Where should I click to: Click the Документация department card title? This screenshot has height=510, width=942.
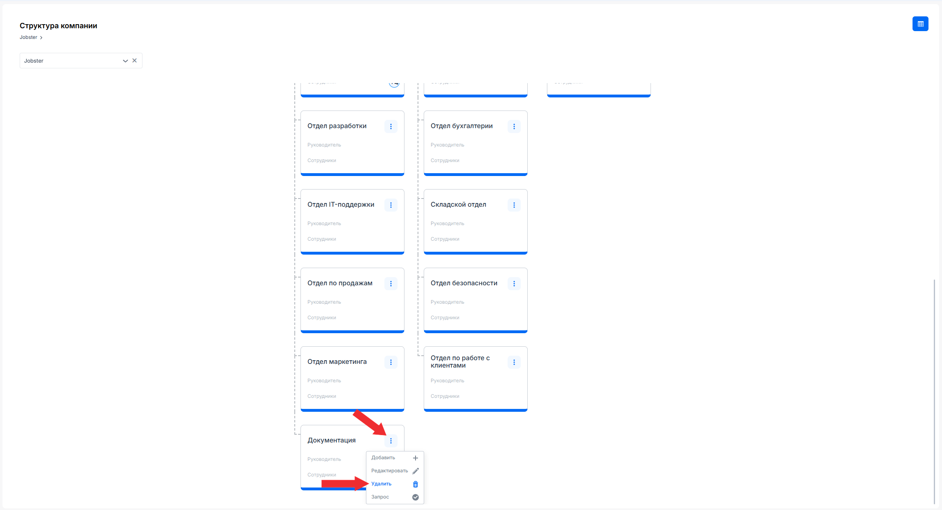click(331, 440)
